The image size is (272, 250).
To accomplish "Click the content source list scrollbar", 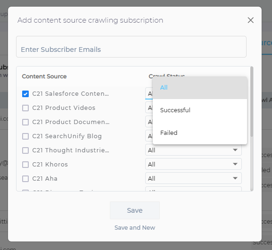I will (x=252, y=101).
